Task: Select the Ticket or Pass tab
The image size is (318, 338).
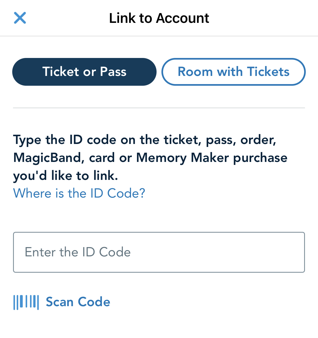Action: 84,72
